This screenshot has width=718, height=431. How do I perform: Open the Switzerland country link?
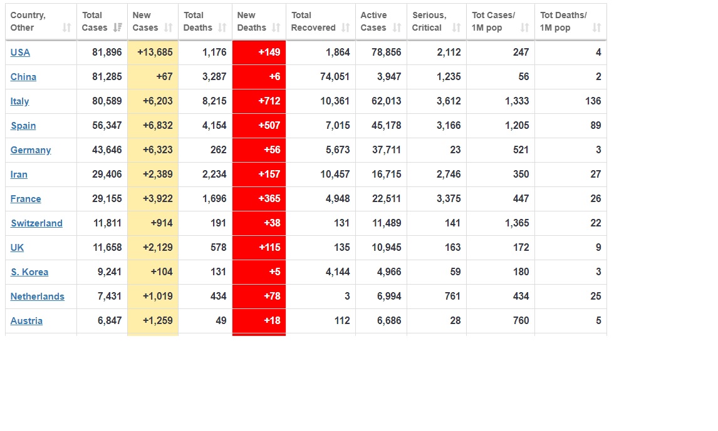click(36, 223)
